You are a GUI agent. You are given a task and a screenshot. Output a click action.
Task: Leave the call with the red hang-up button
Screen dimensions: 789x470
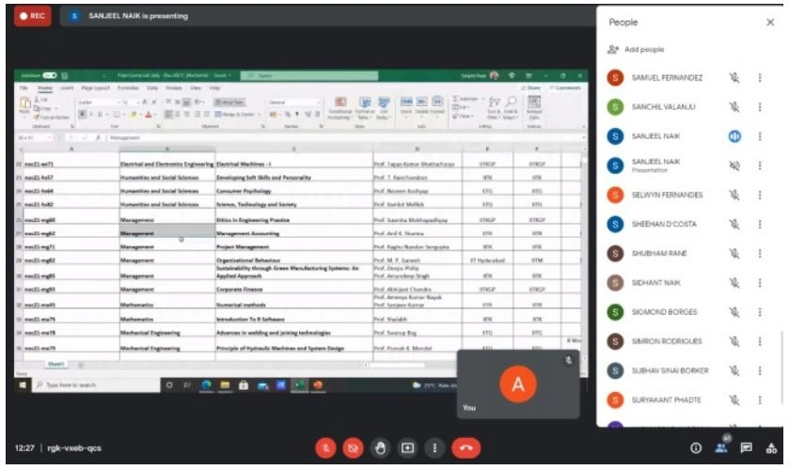tap(466, 447)
